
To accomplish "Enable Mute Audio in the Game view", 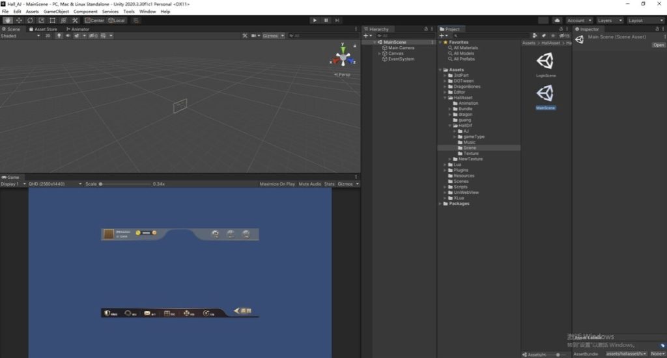I will [309, 184].
